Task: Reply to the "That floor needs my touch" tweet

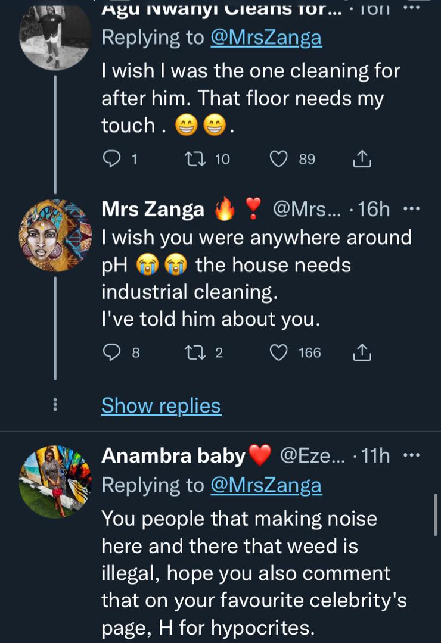Action: 112,159
